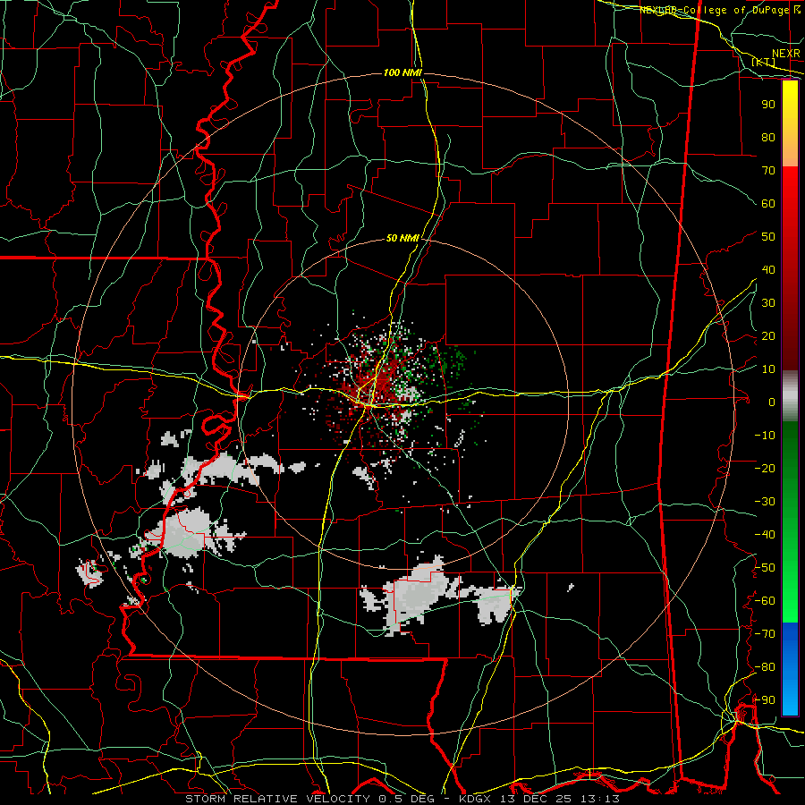This screenshot has width=805, height=805.
Task: Click the 100 NMI range ring label
Action: click(x=403, y=73)
